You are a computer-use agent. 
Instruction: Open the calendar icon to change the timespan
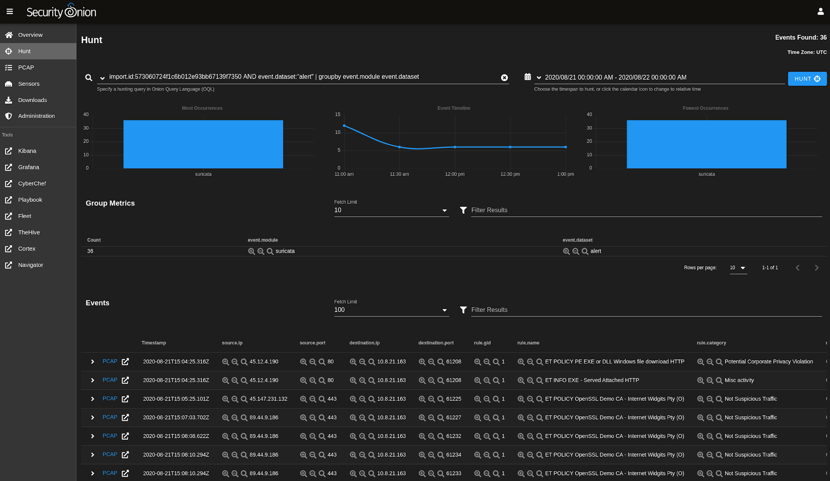pyautogui.click(x=528, y=77)
